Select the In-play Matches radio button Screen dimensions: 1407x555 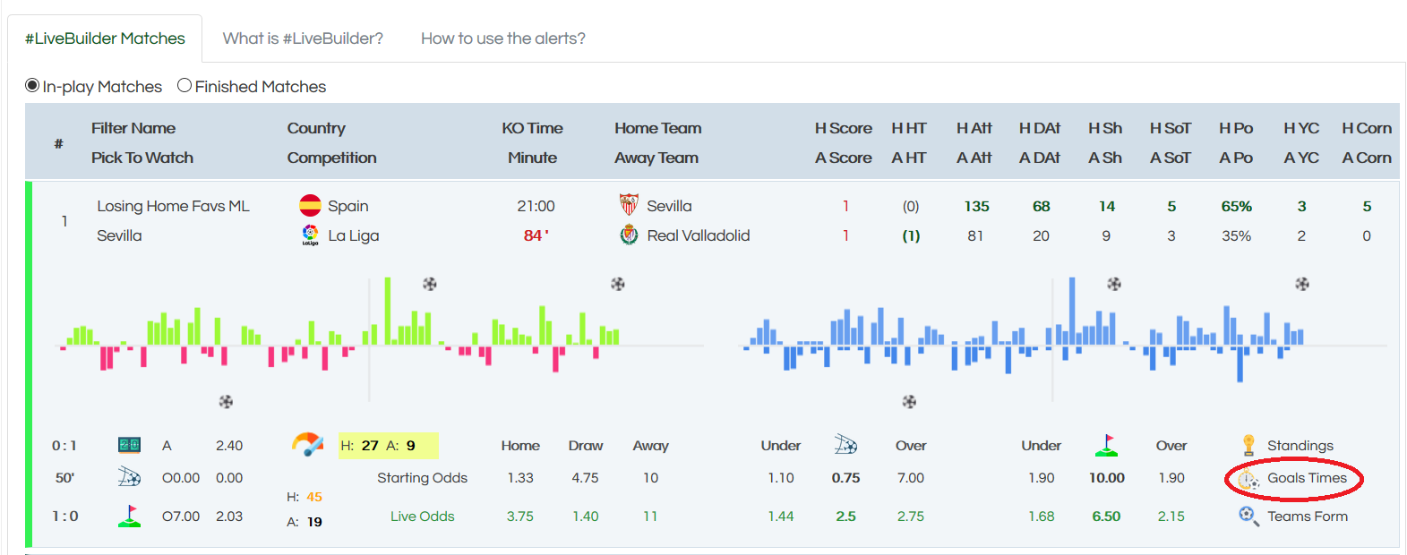[x=32, y=86]
